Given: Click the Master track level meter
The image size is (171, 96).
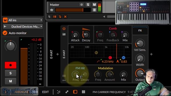Looking at the screenshot, I should click(x=99, y=7).
